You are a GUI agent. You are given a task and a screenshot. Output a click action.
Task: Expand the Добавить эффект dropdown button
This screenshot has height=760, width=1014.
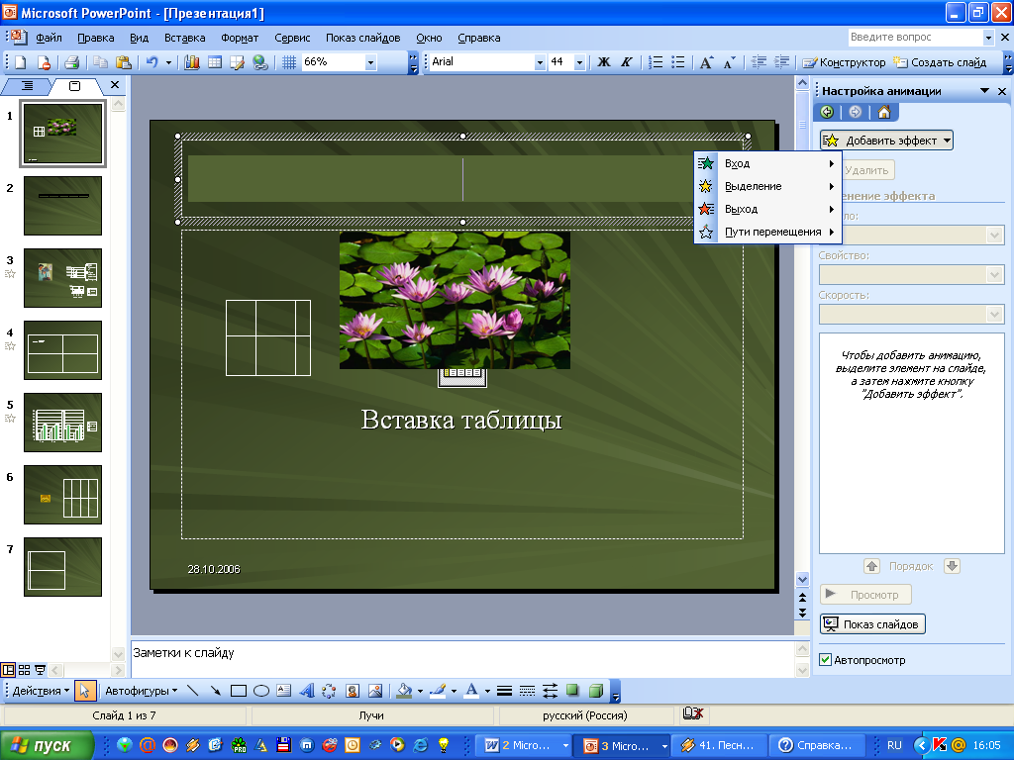[886, 141]
